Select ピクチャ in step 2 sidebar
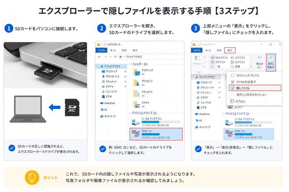Image resolution: width=289 pixels, height=192 pixels. click(x=108, y=86)
